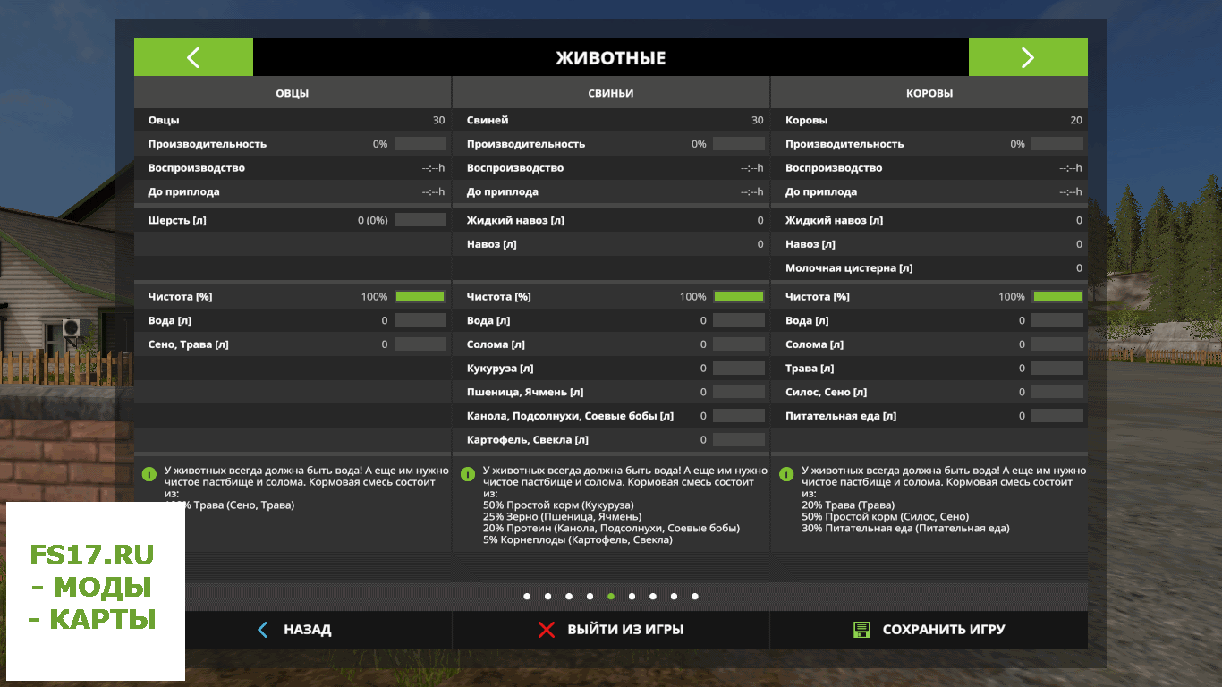Select the eighth page indicator dot
Image resolution: width=1222 pixels, height=687 pixels.
pyautogui.click(x=674, y=596)
